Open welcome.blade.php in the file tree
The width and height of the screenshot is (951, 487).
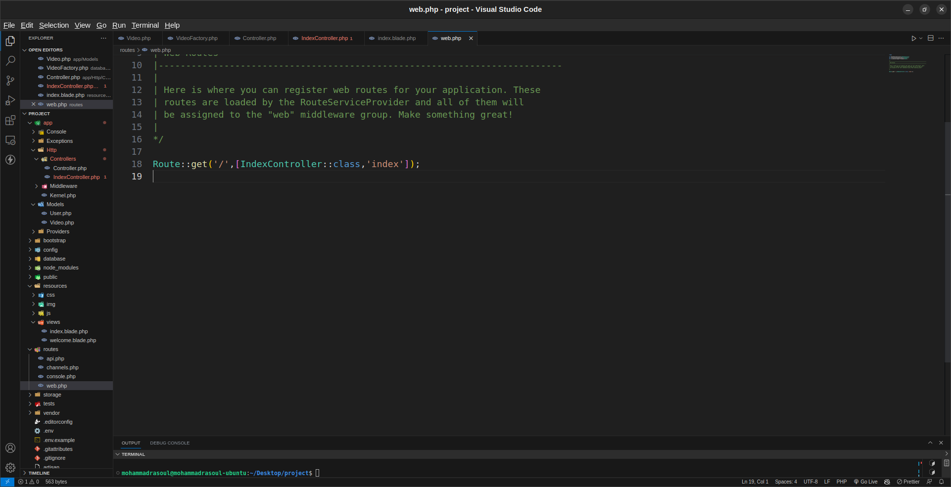point(73,341)
